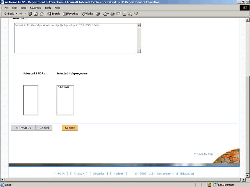Expand the Mail button dropdown arrow
Image resolution: width=250 pixels, height=187 pixels.
(108, 14)
